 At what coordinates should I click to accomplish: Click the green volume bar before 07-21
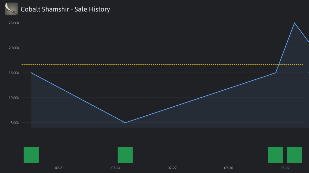[31, 154]
